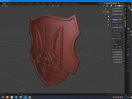
Task: Switch to the Sculpting workspace tab
Action: [16, 4]
